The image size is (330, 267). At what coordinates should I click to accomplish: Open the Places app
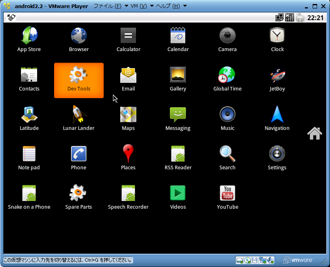coord(128,158)
